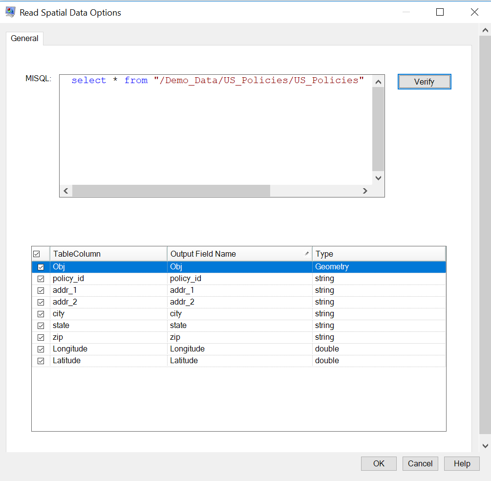491x481 pixels.
Task: Click the down arrow of the MISQL scrollbar
Action: click(x=378, y=178)
